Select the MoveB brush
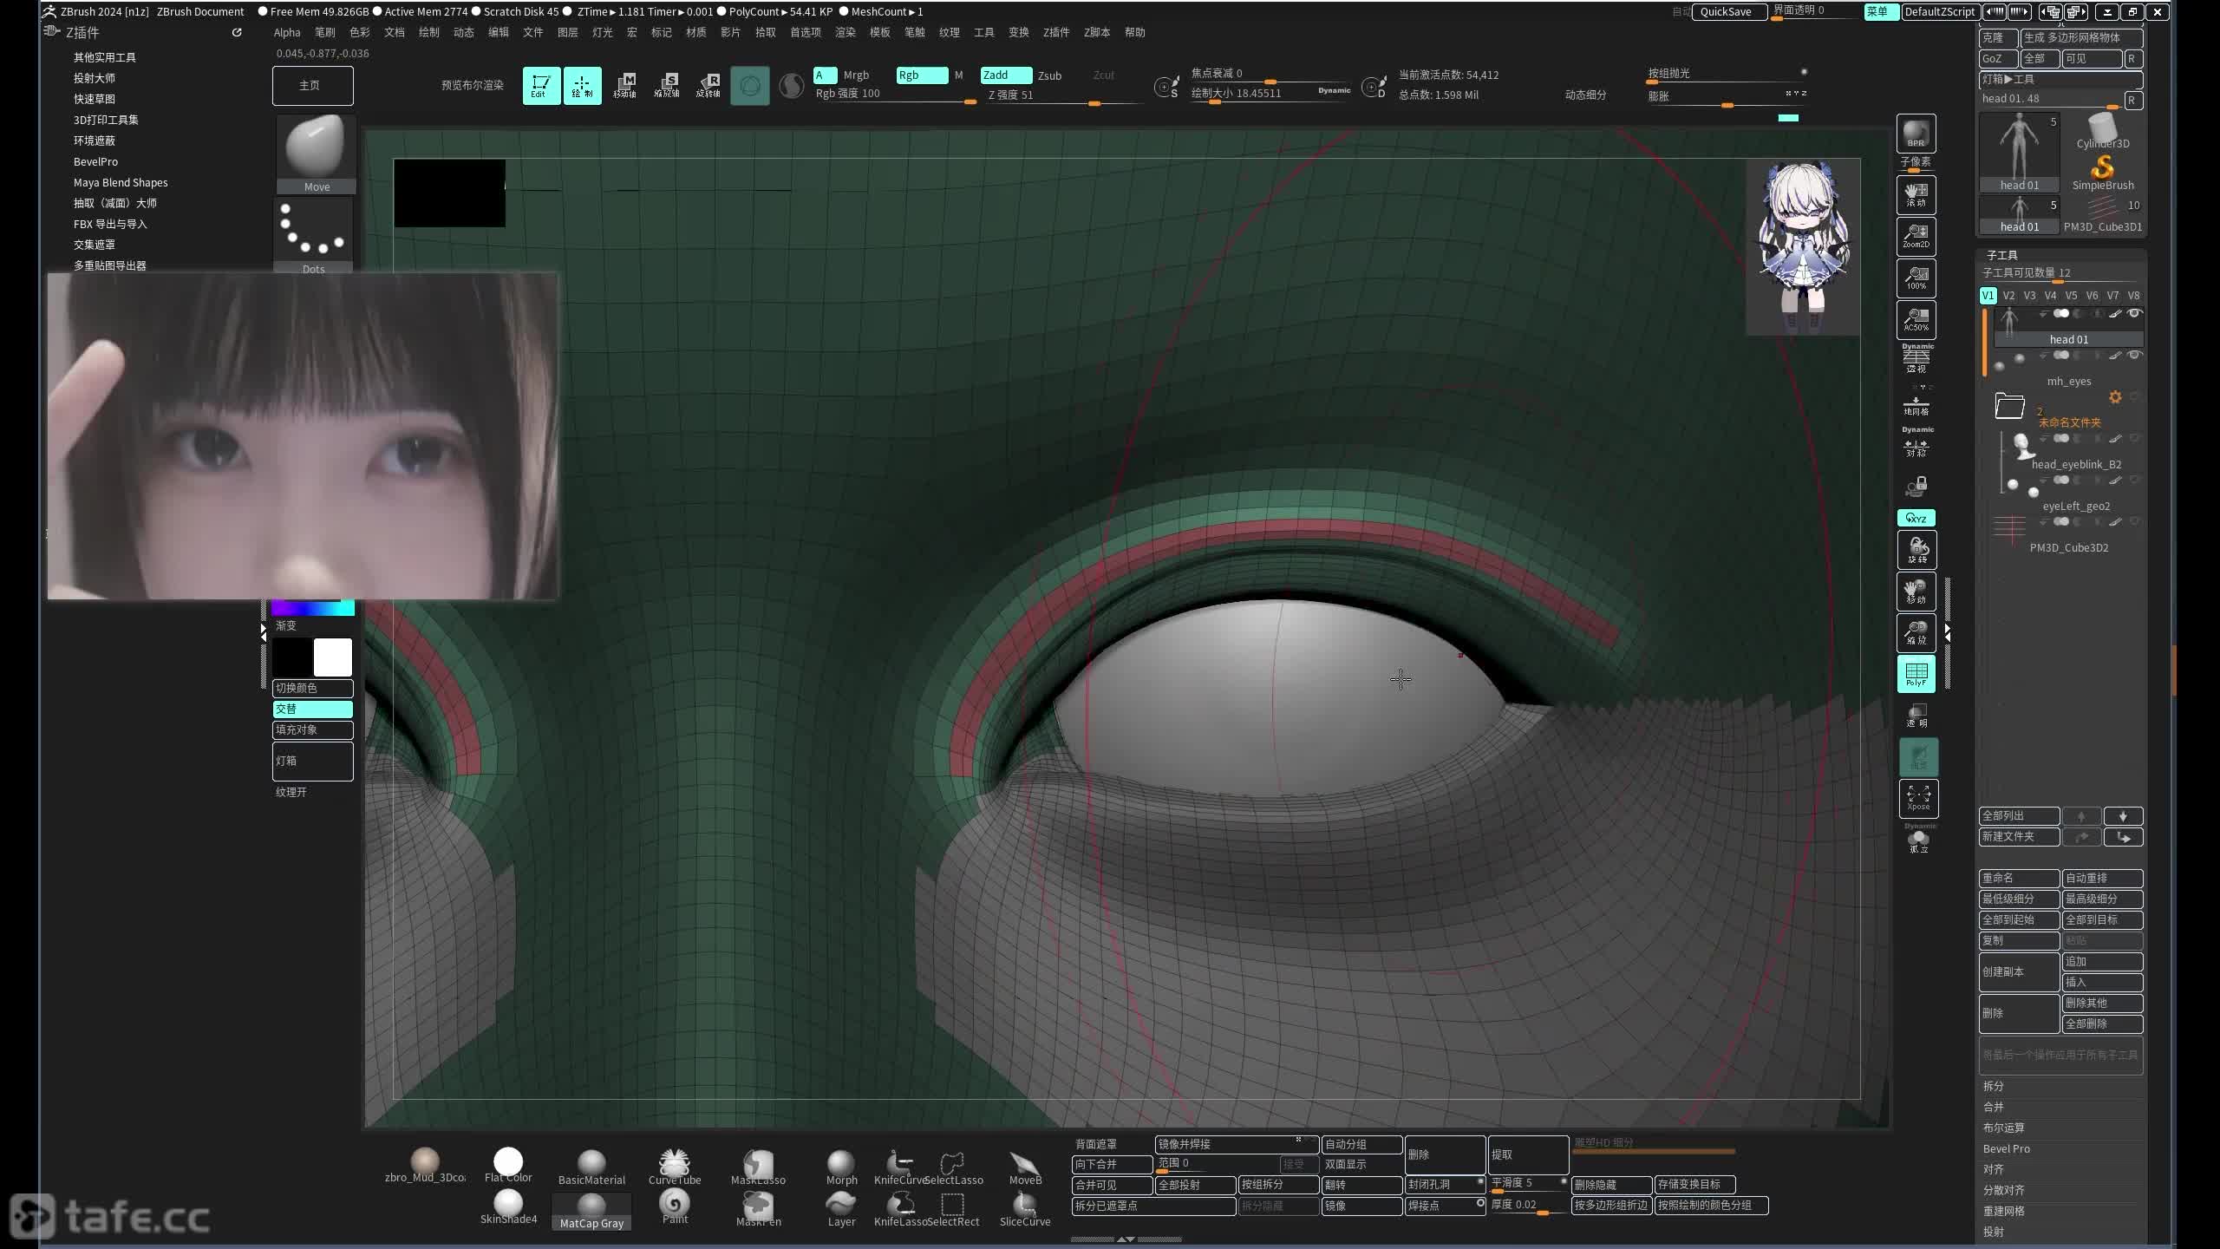This screenshot has height=1249, width=2220. [x=1025, y=1167]
